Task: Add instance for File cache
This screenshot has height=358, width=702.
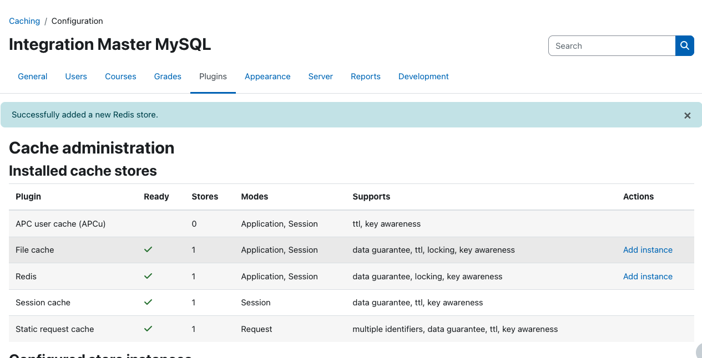Action: tap(648, 250)
